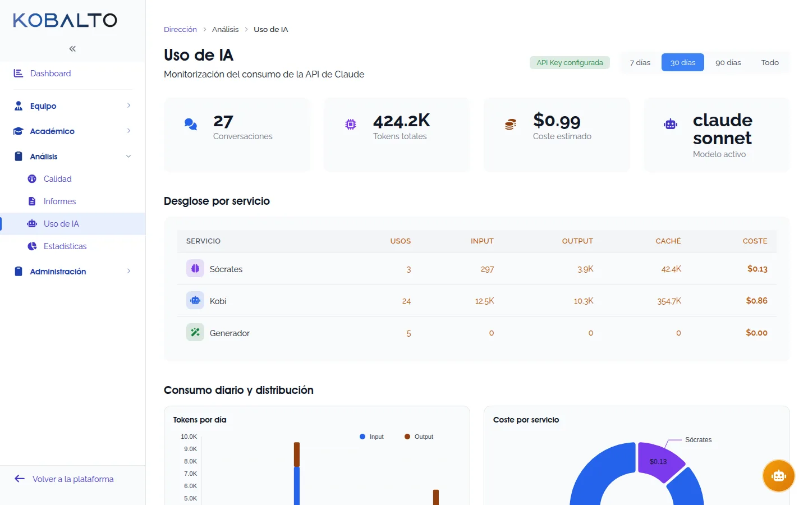Click the Output column header
This screenshot has height=505, width=808.
tap(577, 241)
